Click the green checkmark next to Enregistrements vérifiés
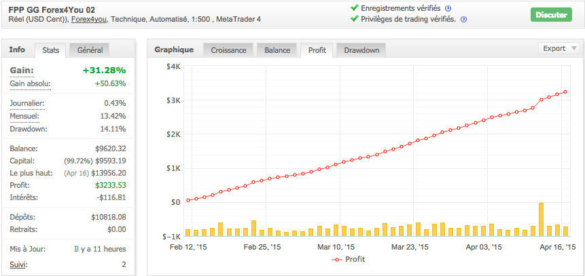This screenshot has width=585, height=276. (x=355, y=7)
